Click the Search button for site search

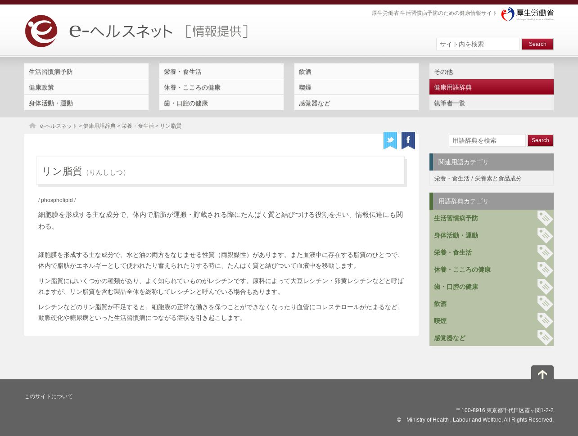coord(537,44)
